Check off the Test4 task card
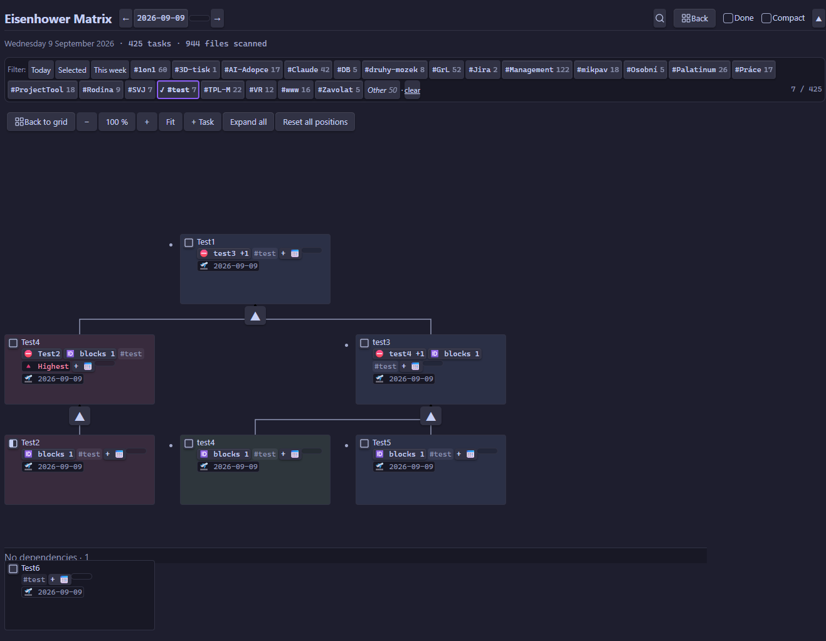Viewport: 826px width, 641px height. point(13,343)
